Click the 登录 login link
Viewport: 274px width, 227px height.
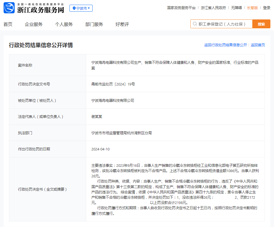(267, 8)
